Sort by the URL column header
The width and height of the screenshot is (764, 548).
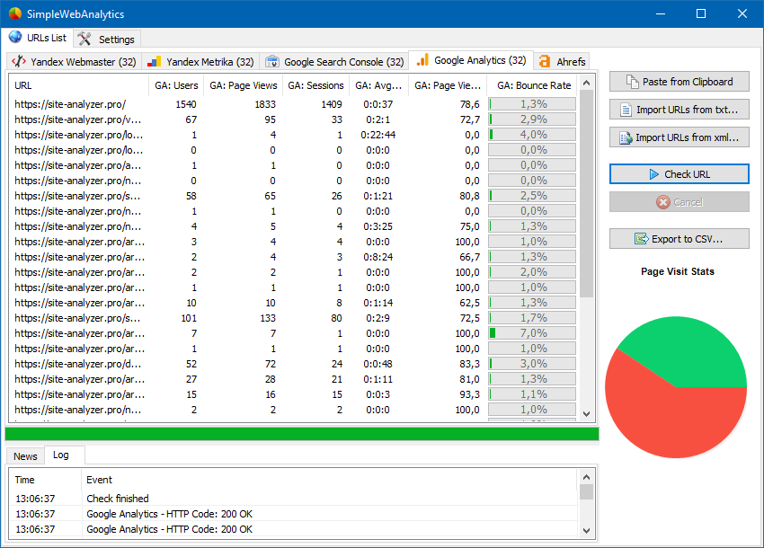(x=79, y=85)
